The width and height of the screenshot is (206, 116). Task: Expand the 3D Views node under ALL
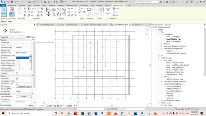coord(162,44)
